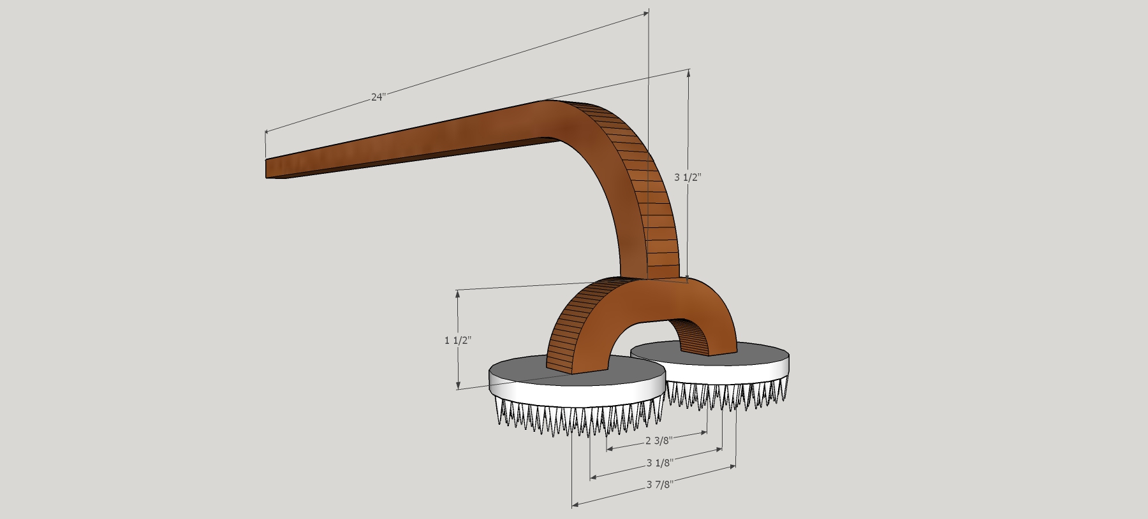
Task: Select the wooden arch connecting the brushes
Action: click(641, 306)
